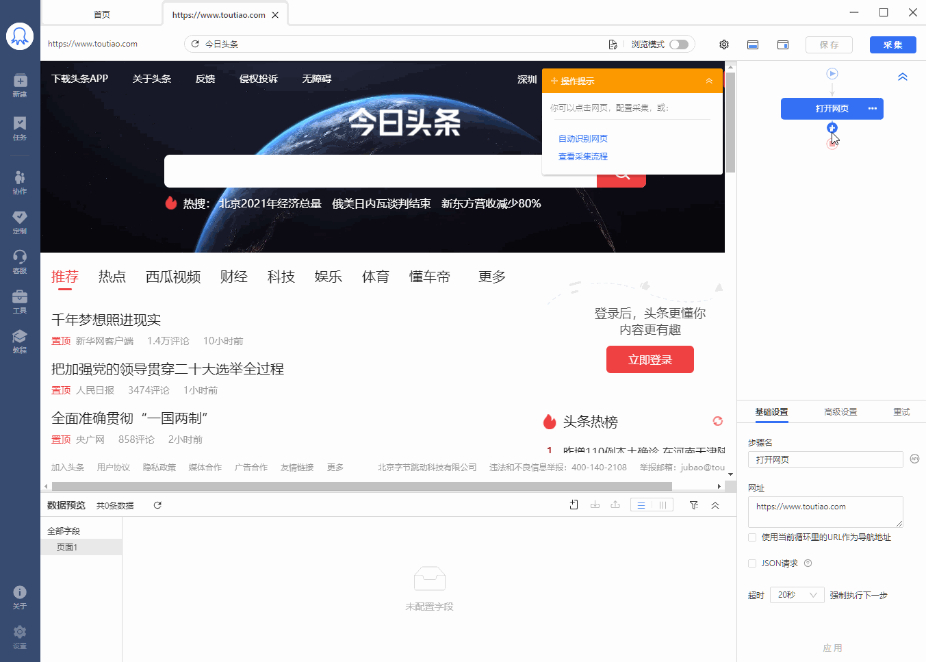Click the 自动识别网页 link
This screenshot has height=662, width=926.
[583, 138]
